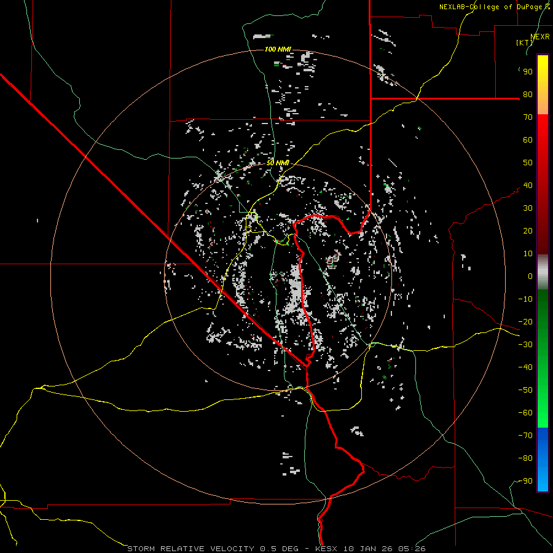Click the 0 value on velocity scale
The width and height of the screenshot is (553, 553).
pos(530,276)
